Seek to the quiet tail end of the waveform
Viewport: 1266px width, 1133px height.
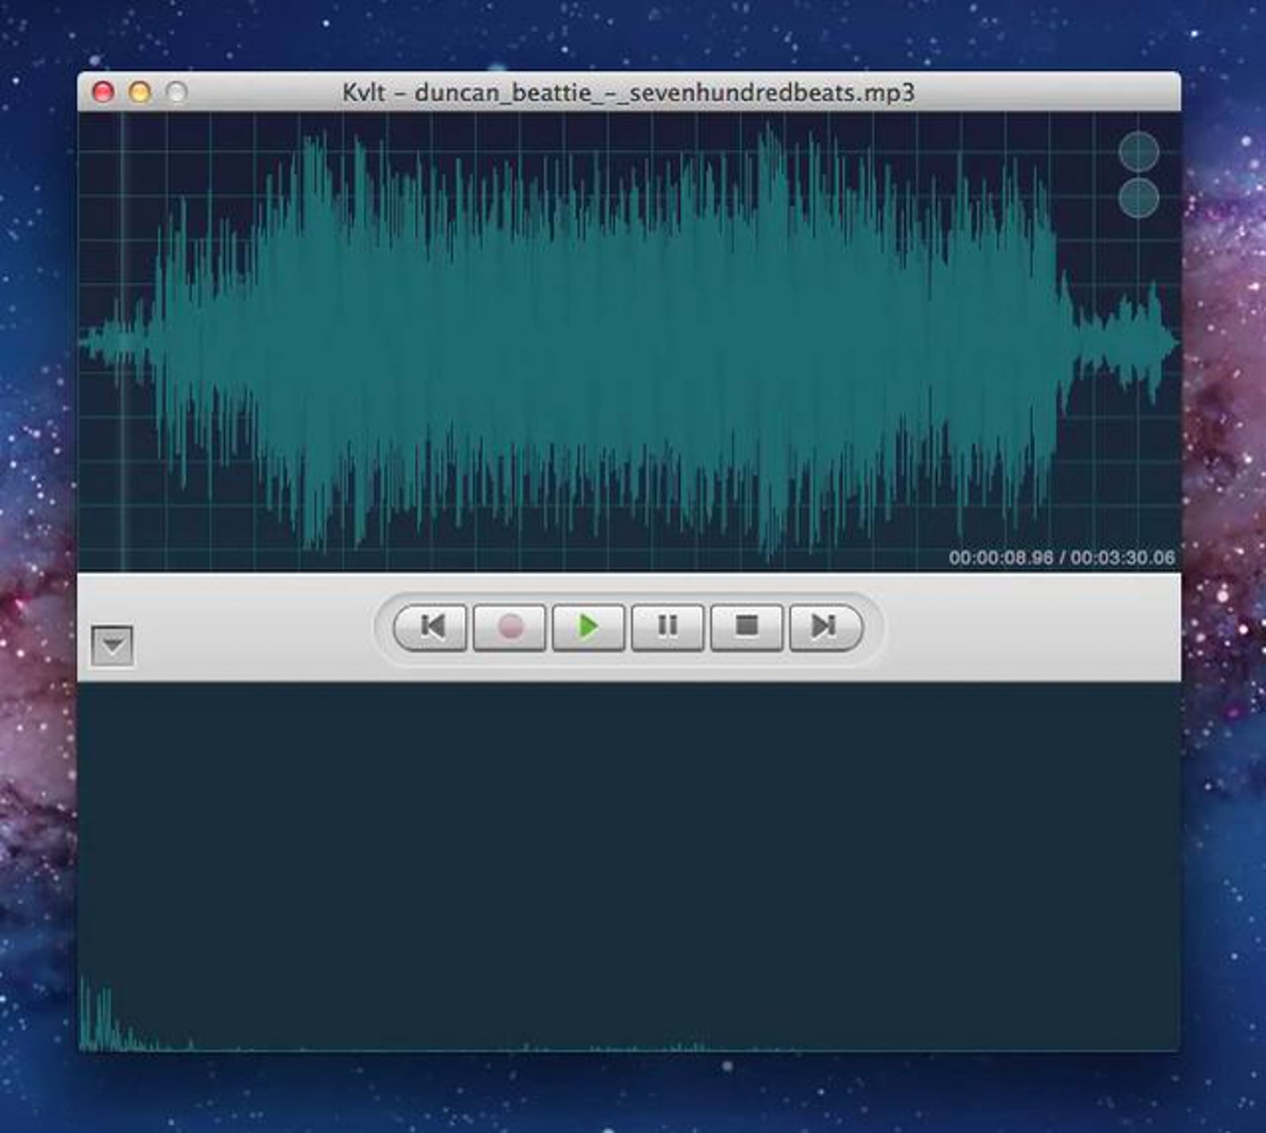(x=1121, y=342)
